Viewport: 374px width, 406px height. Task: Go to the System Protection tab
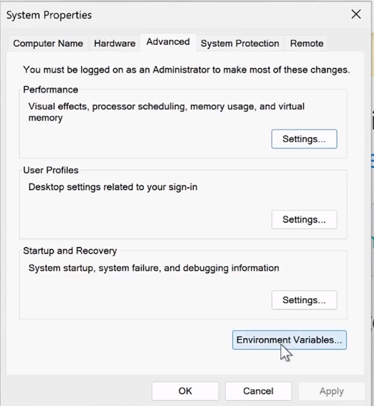click(240, 43)
